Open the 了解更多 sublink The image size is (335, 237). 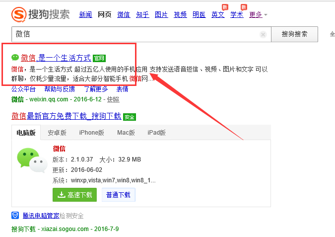[x=96, y=89]
